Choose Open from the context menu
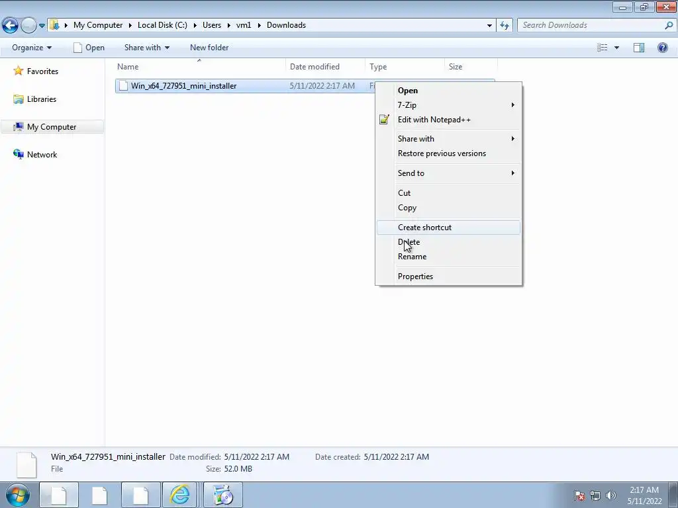This screenshot has width=678, height=508. tap(448, 91)
